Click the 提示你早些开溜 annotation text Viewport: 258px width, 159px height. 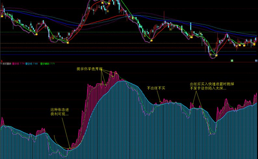[89, 69]
